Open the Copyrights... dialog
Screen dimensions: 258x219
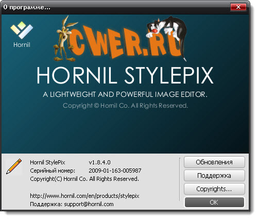(214, 189)
